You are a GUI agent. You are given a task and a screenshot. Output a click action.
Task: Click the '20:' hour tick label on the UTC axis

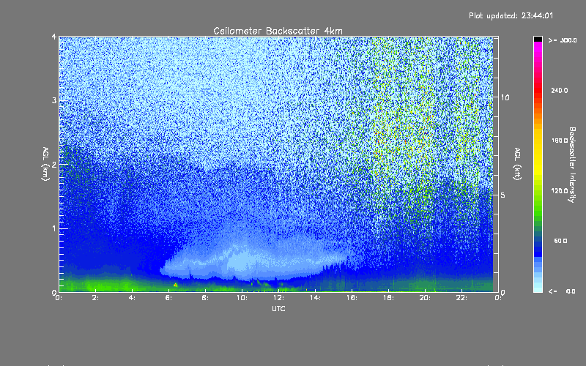click(x=426, y=298)
